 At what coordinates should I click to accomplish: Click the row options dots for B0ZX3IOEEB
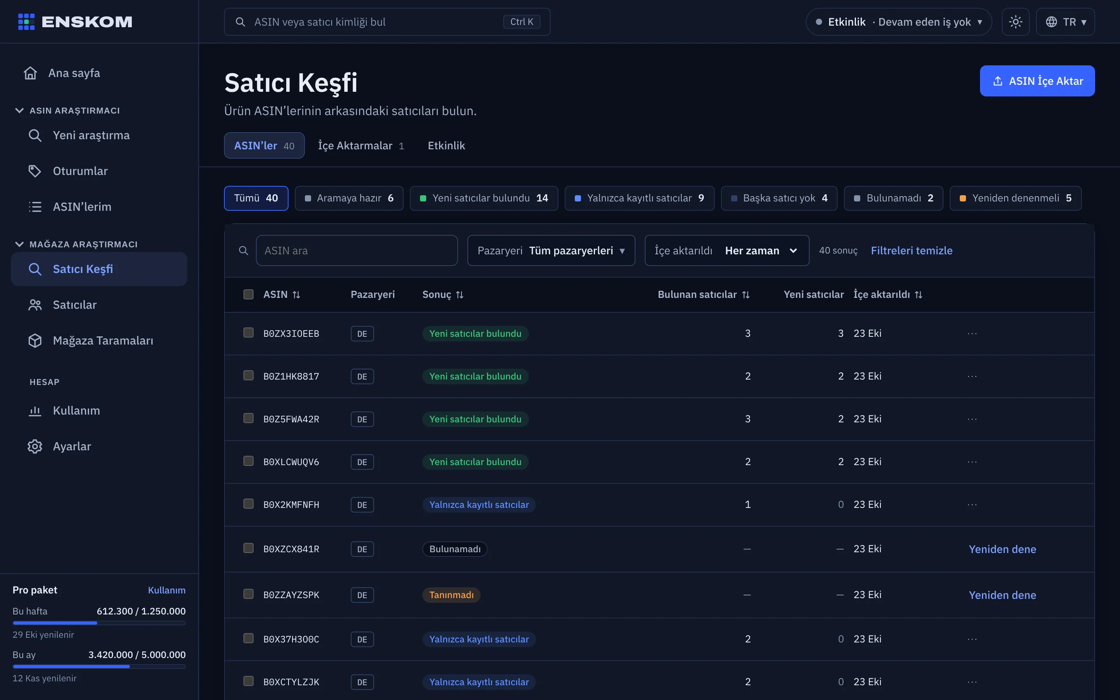(972, 333)
